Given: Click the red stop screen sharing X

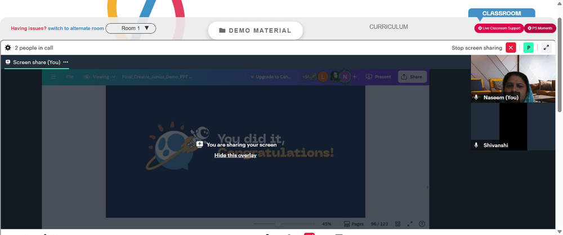Looking at the screenshot, I should [511, 47].
